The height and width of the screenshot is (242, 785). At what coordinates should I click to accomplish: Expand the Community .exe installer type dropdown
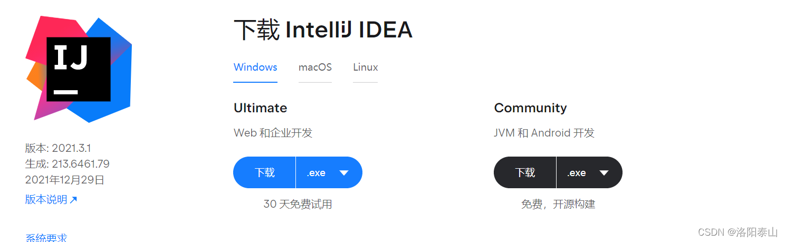coord(589,172)
